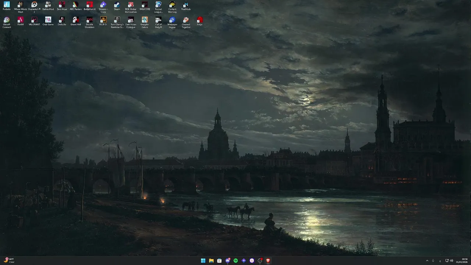This screenshot has width=471, height=265.
Task: Select the Chained Together desktop icon
Action: coord(186,22)
